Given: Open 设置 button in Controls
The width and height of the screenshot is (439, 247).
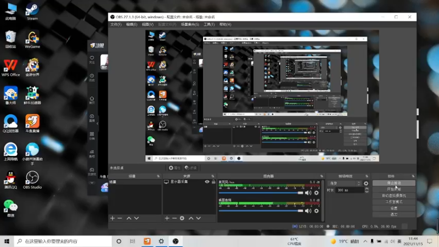Looking at the screenshot, I should point(393,208).
